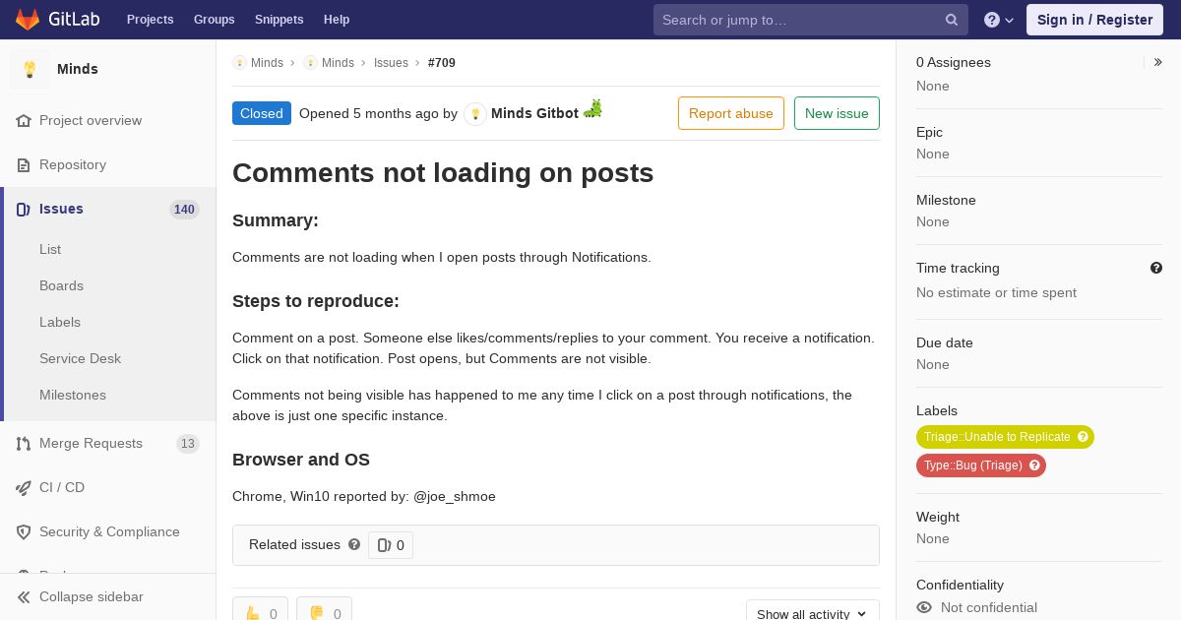Click the Issues breadcrumb link
The image size is (1181, 620).
pyautogui.click(x=391, y=63)
